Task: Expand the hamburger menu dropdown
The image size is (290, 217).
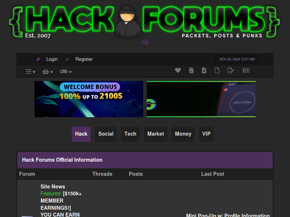Action: click(30, 72)
